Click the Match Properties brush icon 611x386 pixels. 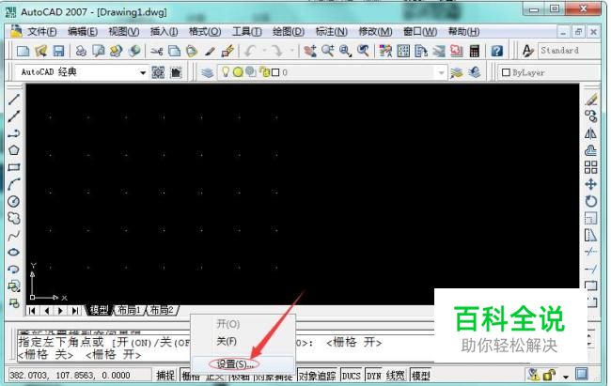210,51
